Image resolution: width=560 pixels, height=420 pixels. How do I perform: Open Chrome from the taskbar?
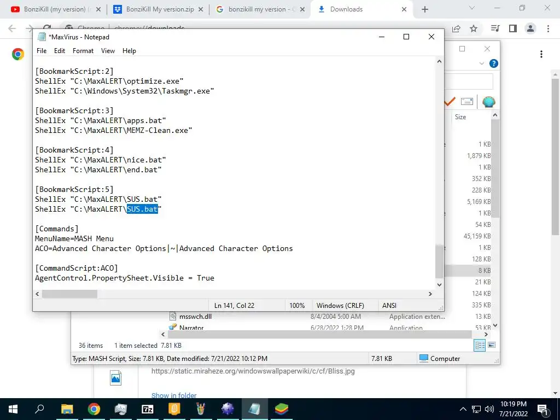pyautogui.click(x=94, y=409)
